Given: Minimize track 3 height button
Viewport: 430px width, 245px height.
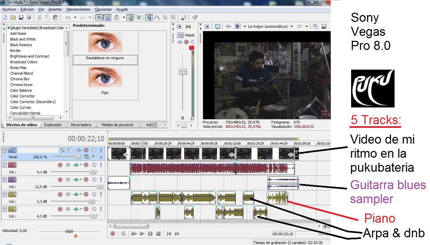Looking at the screenshot, I should pyautogui.click(x=5, y=178).
